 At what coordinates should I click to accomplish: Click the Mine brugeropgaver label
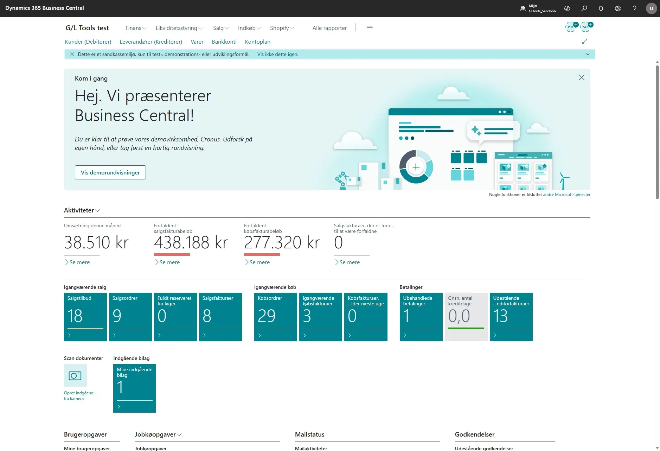(87, 449)
